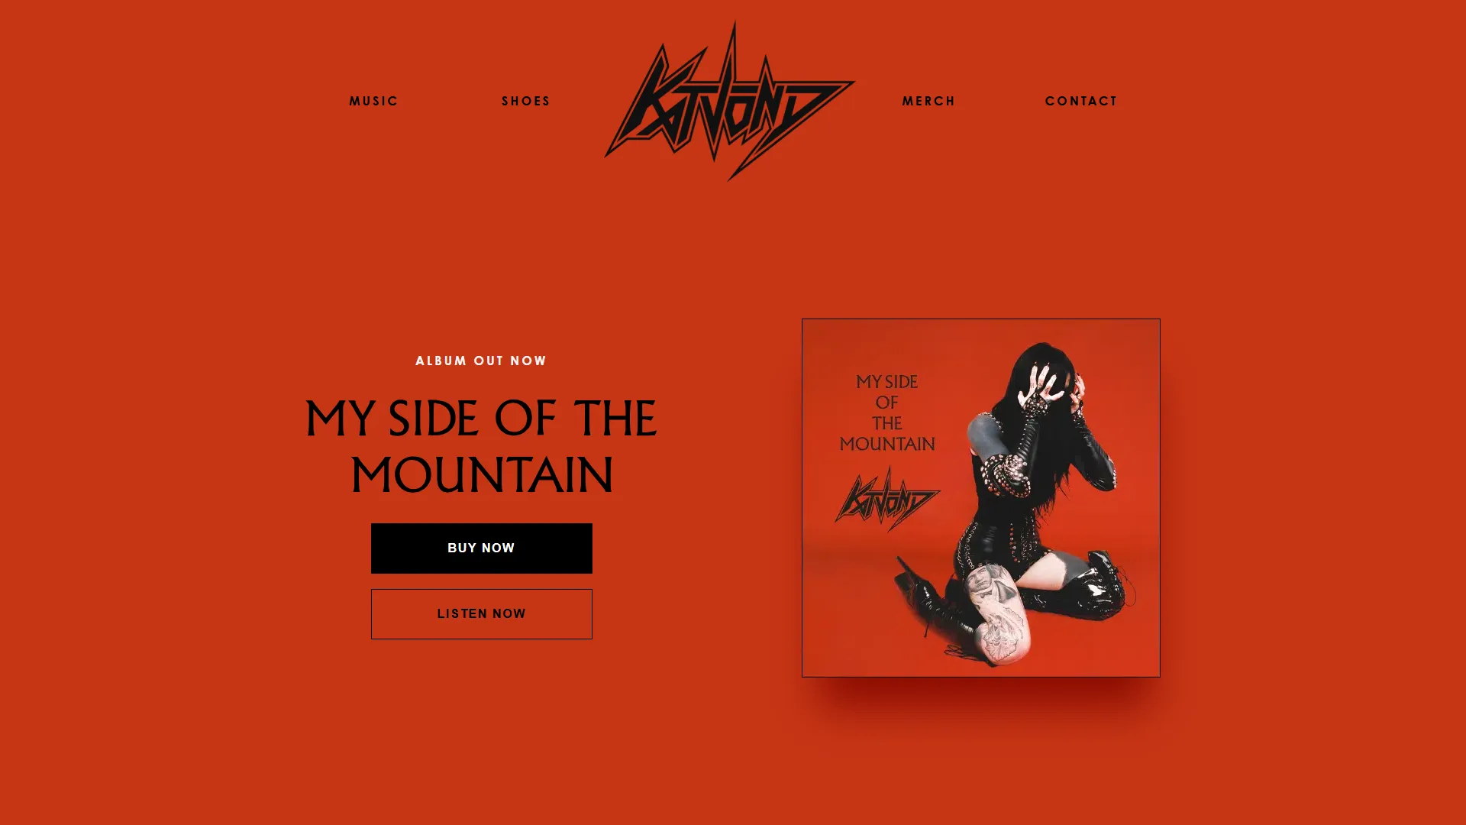
Task: Click the Kat Von D header logo
Action: [x=729, y=101]
